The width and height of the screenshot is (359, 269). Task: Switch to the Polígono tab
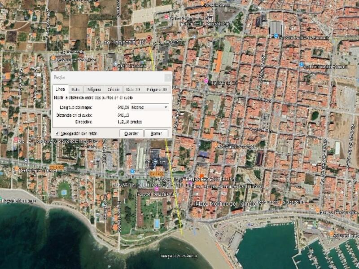(94, 89)
